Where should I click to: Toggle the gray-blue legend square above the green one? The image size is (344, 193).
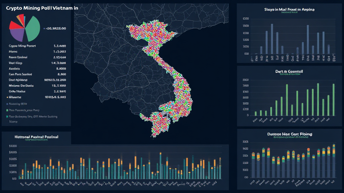(6, 104)
